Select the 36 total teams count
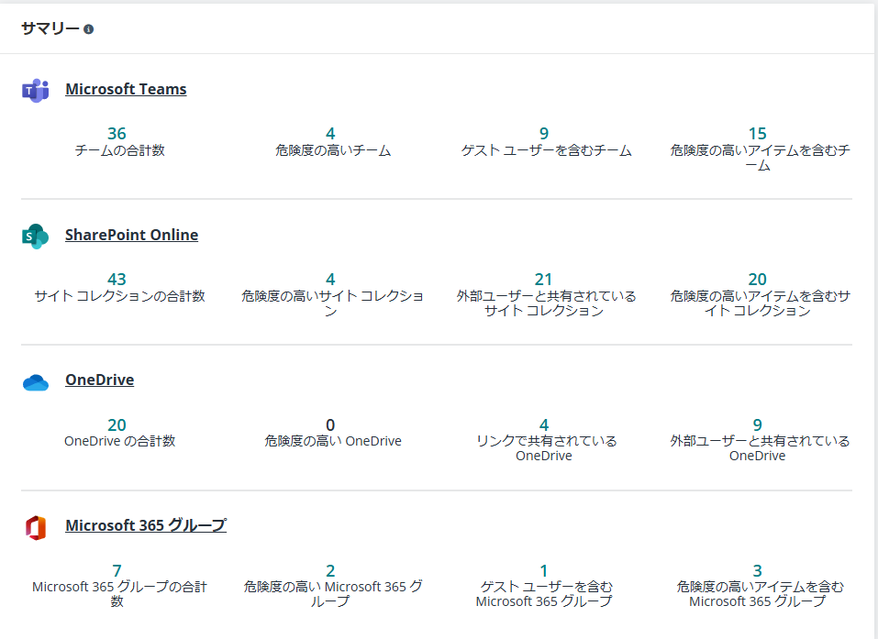Image resolution: width=878 pixels, height=639 pixels. [117, 134]
